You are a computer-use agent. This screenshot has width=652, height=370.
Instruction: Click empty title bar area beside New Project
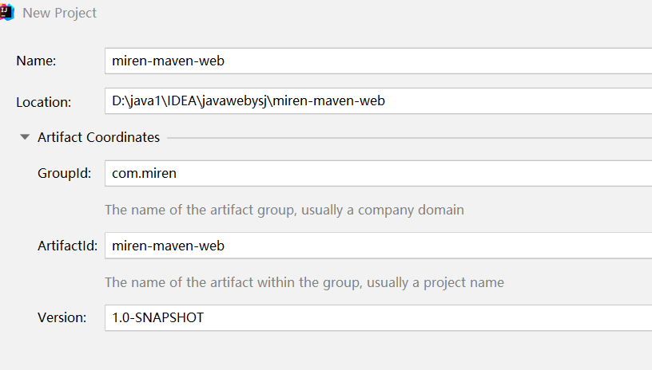coord(360,14)
